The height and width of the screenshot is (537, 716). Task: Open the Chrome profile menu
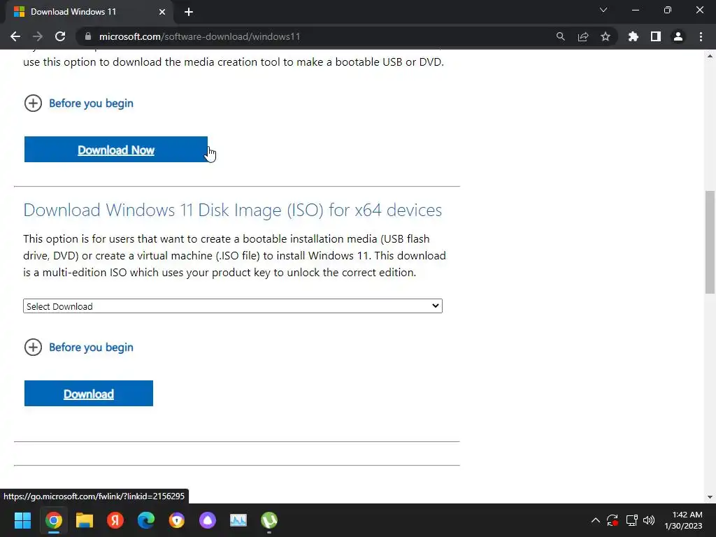[x=678, y=36]
